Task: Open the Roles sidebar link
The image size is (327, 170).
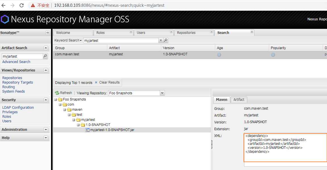Action: 7,117
